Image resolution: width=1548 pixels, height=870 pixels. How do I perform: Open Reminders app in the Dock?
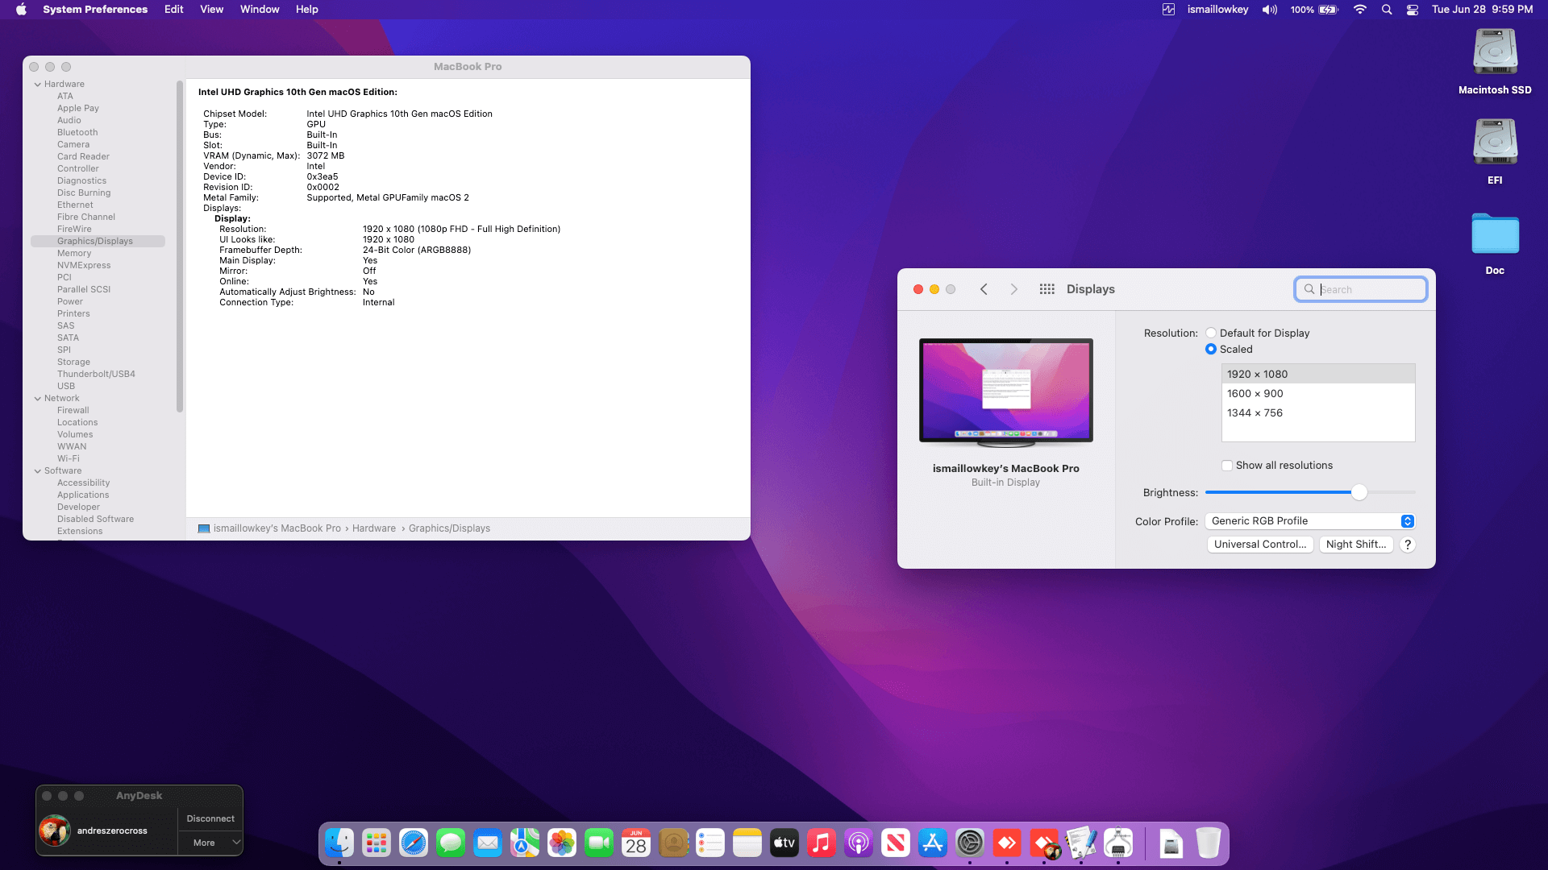point(710,843)
